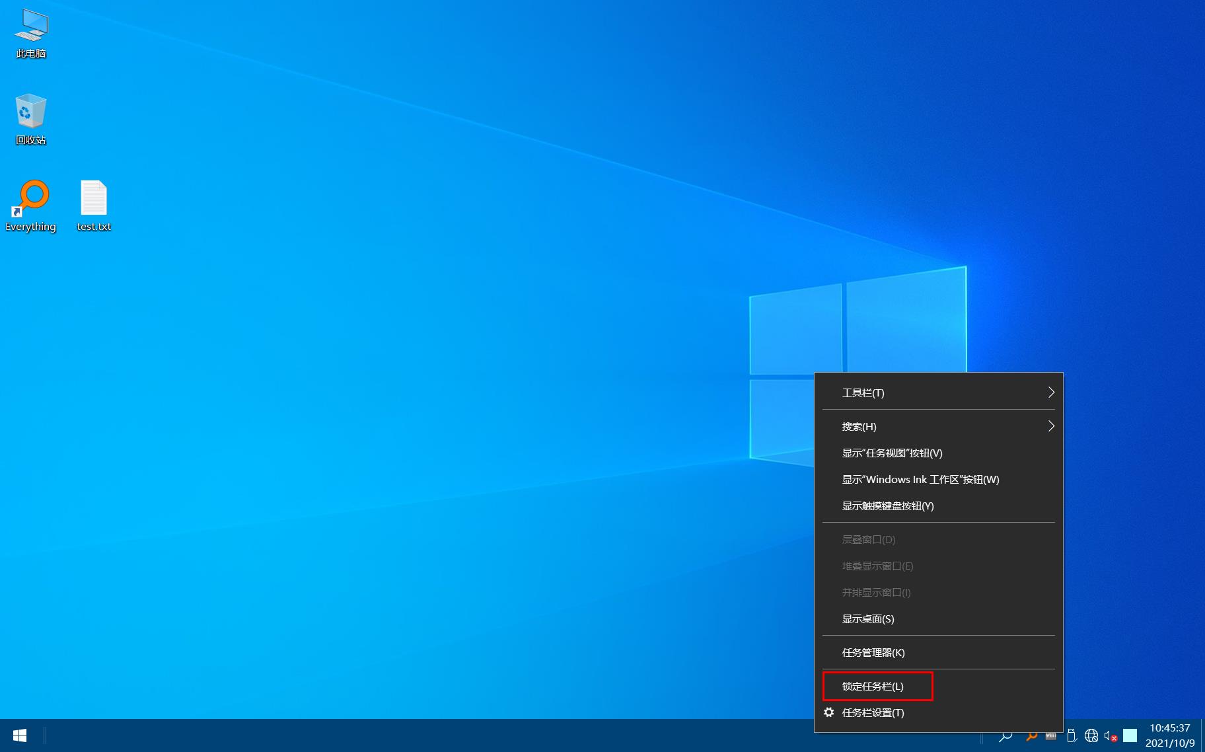This screenshot has width=1205, height=752.
Task: Toggle 锁定任务栏(L) in the context menu
Action: [x=939, y=686]
